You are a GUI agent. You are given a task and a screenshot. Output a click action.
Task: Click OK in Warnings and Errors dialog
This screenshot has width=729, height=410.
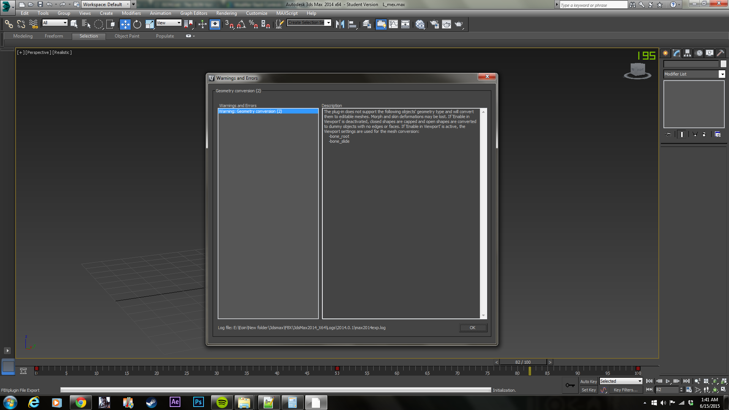(x=473, y=328)
